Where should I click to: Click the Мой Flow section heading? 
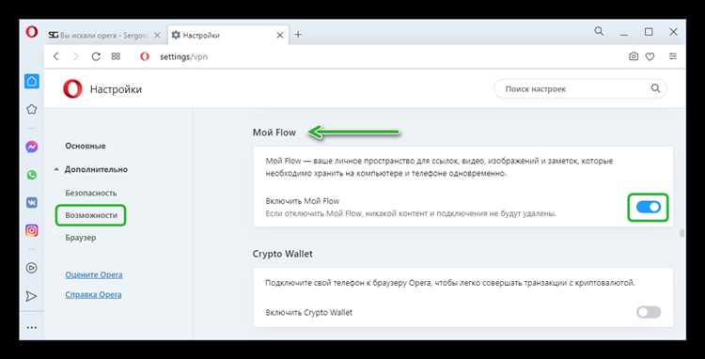pyautogui.click(x=274, y=133)
